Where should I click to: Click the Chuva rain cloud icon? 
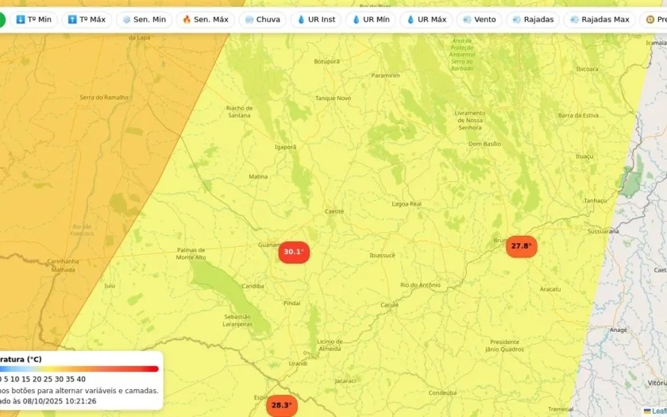(249, 20)
